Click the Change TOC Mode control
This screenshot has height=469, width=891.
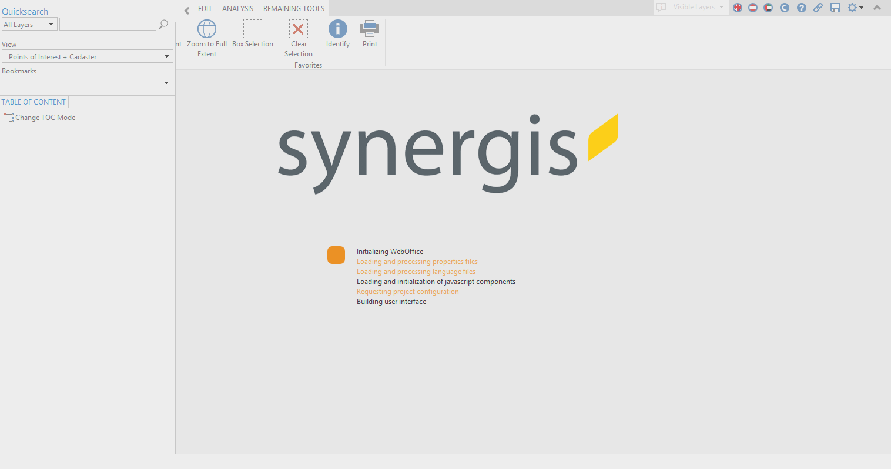click(x=40, y=117)
